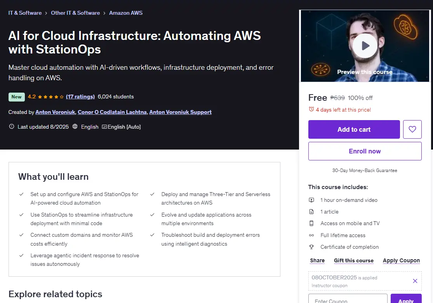The width and height of the screenshot is (433, 303).
Task: Click the Enter Coupon input field
Action: [348, 299]
